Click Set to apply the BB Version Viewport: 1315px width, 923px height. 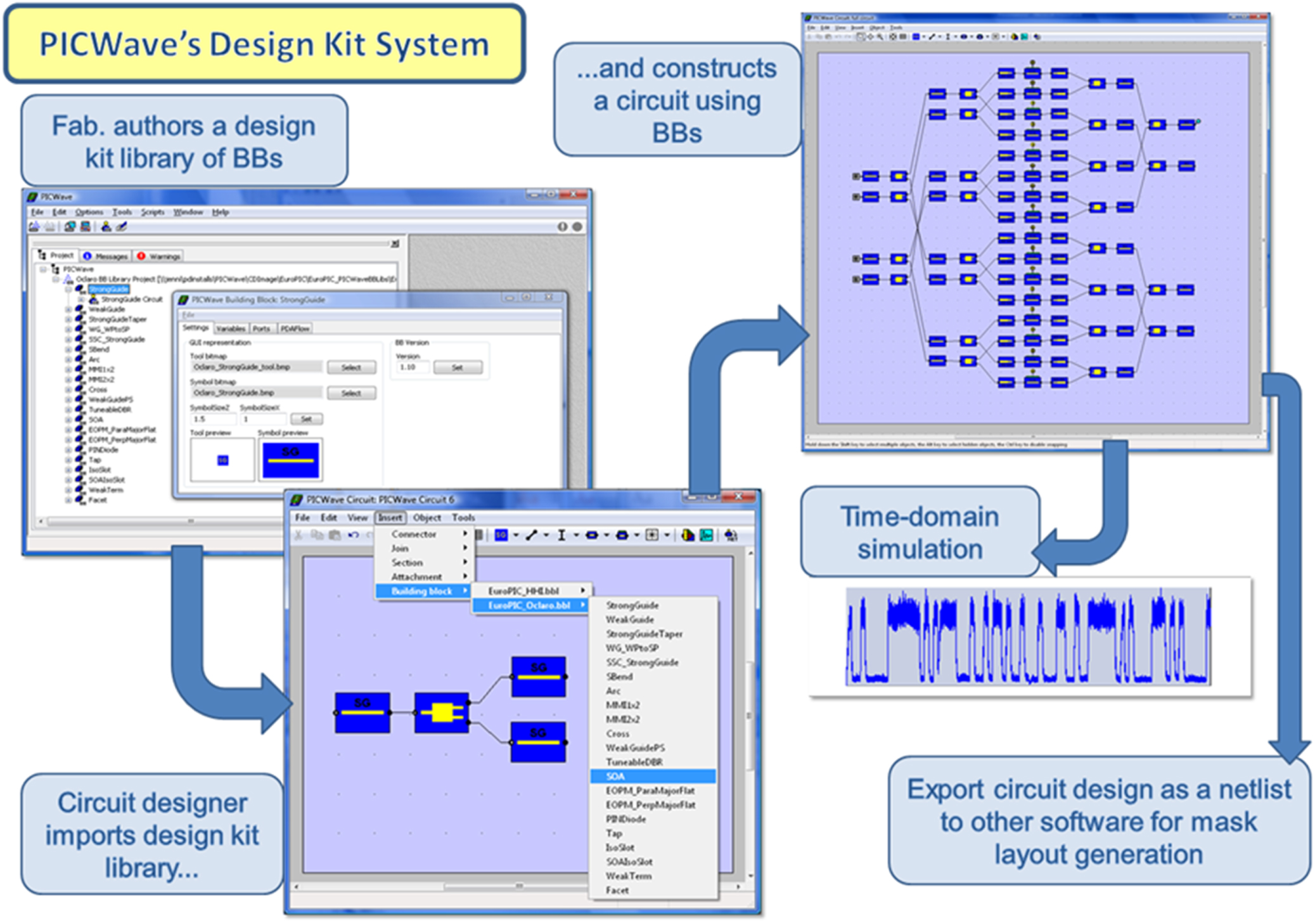458,367
